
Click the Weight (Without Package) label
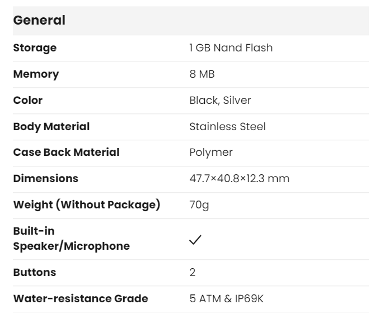[87, 205]
